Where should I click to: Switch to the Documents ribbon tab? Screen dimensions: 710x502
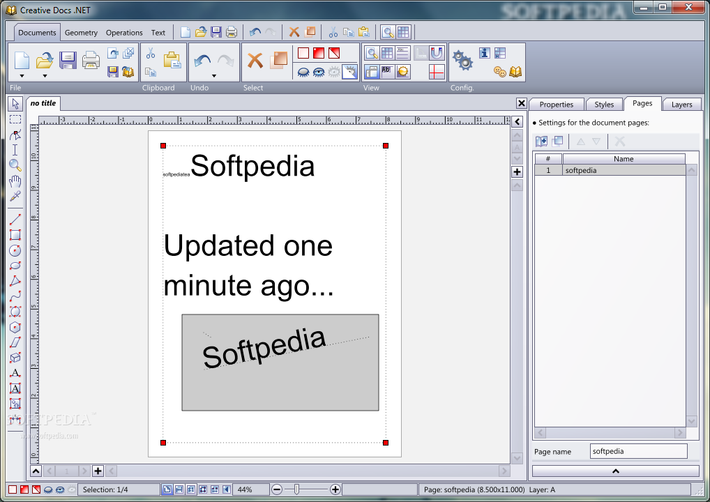pyautogui.click(x=37, y=33)
